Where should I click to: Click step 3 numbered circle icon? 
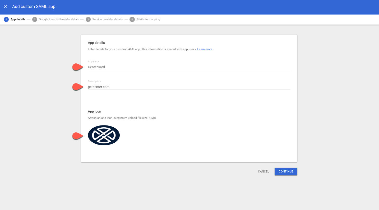click(88, 19)
